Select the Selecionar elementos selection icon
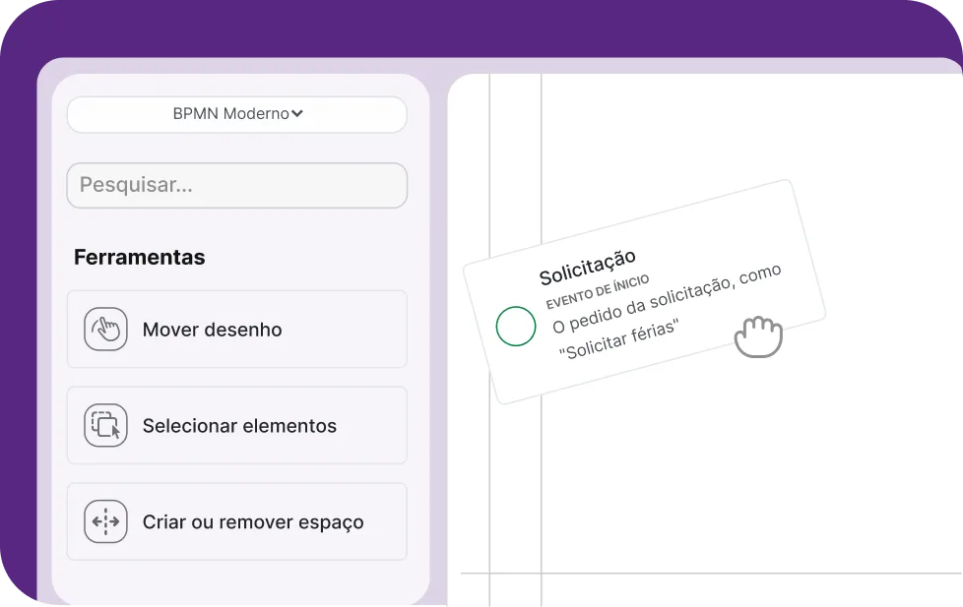 [x=105, y=425]
